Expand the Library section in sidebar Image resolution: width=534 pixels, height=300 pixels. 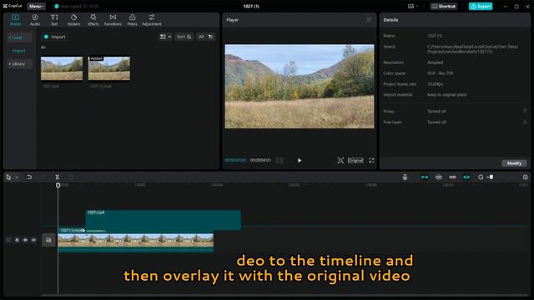click(x=18, y=64)
